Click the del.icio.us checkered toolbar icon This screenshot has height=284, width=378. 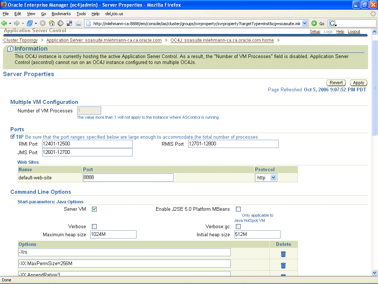click(69, 23)
